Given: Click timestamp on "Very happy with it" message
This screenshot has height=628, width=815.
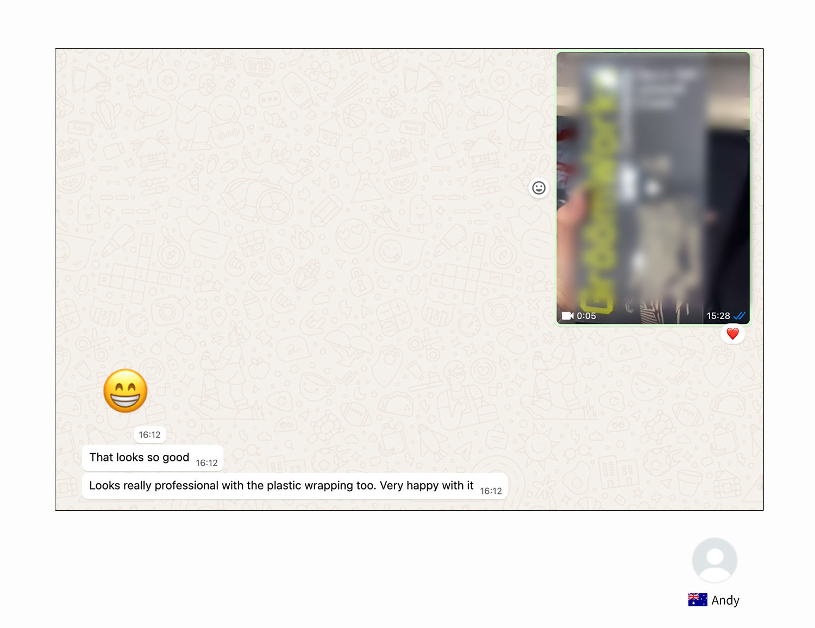Looking at the screenshot, I should (491, 491).
